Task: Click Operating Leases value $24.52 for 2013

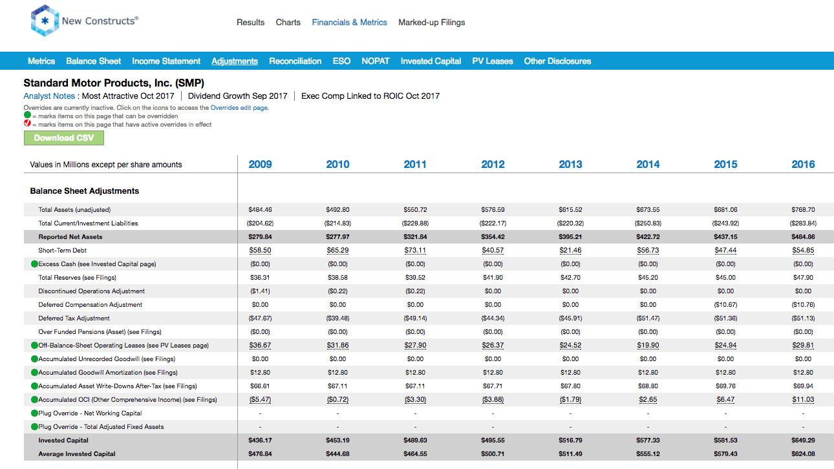Action: [570, 345]
